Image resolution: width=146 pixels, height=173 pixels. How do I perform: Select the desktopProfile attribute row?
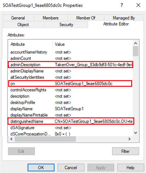(70, 102)
